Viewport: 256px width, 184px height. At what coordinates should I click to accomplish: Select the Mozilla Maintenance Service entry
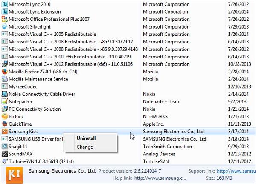(x=38, y=79)
